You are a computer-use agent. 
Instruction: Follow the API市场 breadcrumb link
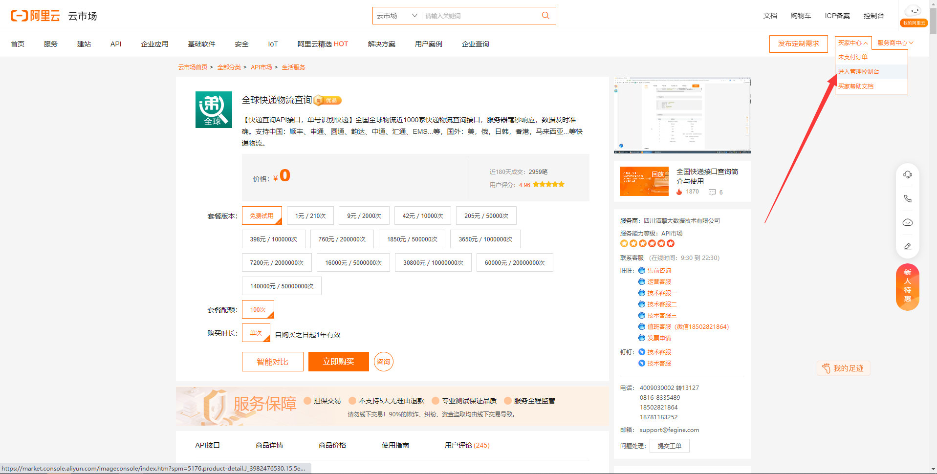pyautogui.click(x=261, y=67)
